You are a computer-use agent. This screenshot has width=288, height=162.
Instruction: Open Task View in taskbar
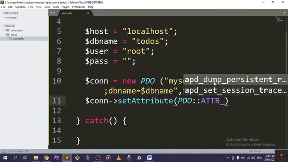point(25,158)
